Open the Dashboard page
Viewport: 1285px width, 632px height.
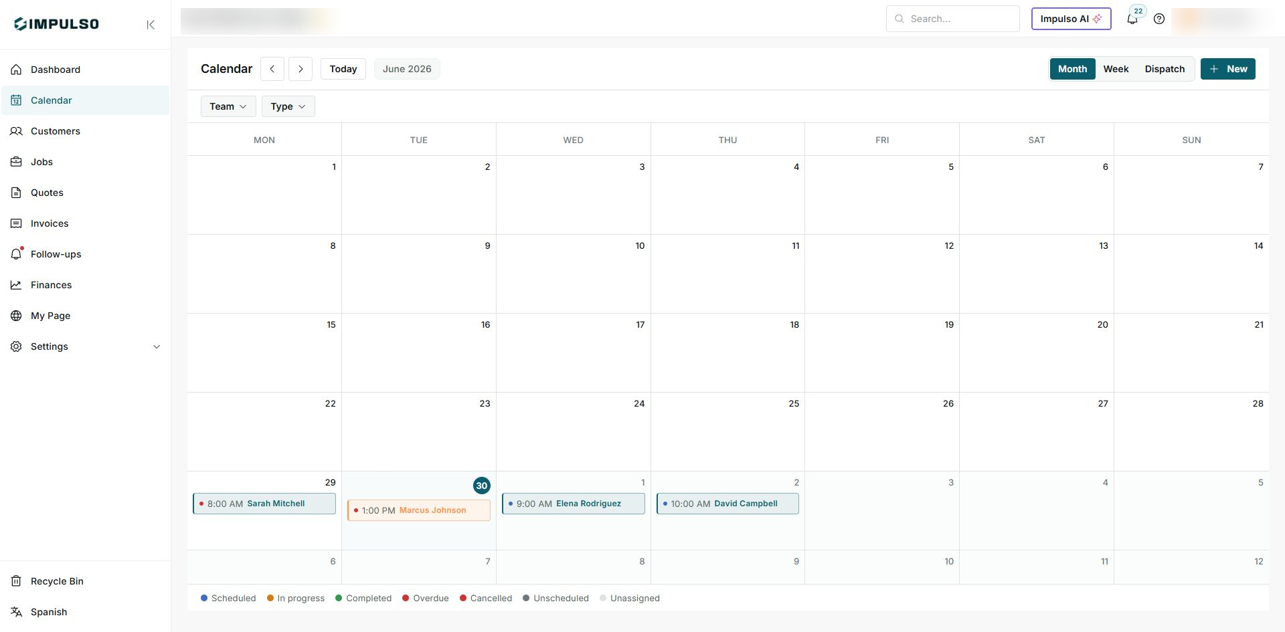pyautogui.click(x=85, y=70)
